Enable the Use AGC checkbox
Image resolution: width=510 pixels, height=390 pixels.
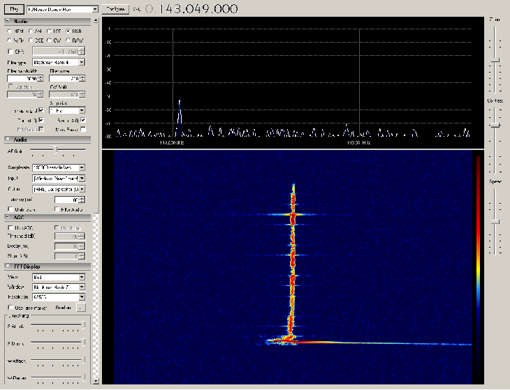click(10, 227)
